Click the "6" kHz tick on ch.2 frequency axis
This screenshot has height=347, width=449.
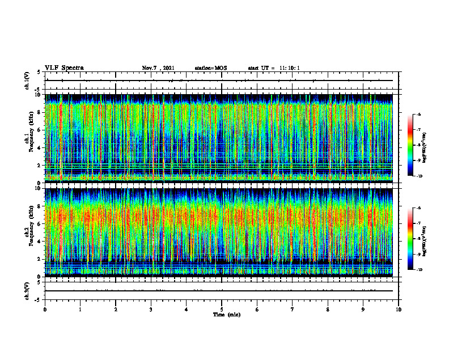pos(40,224)
